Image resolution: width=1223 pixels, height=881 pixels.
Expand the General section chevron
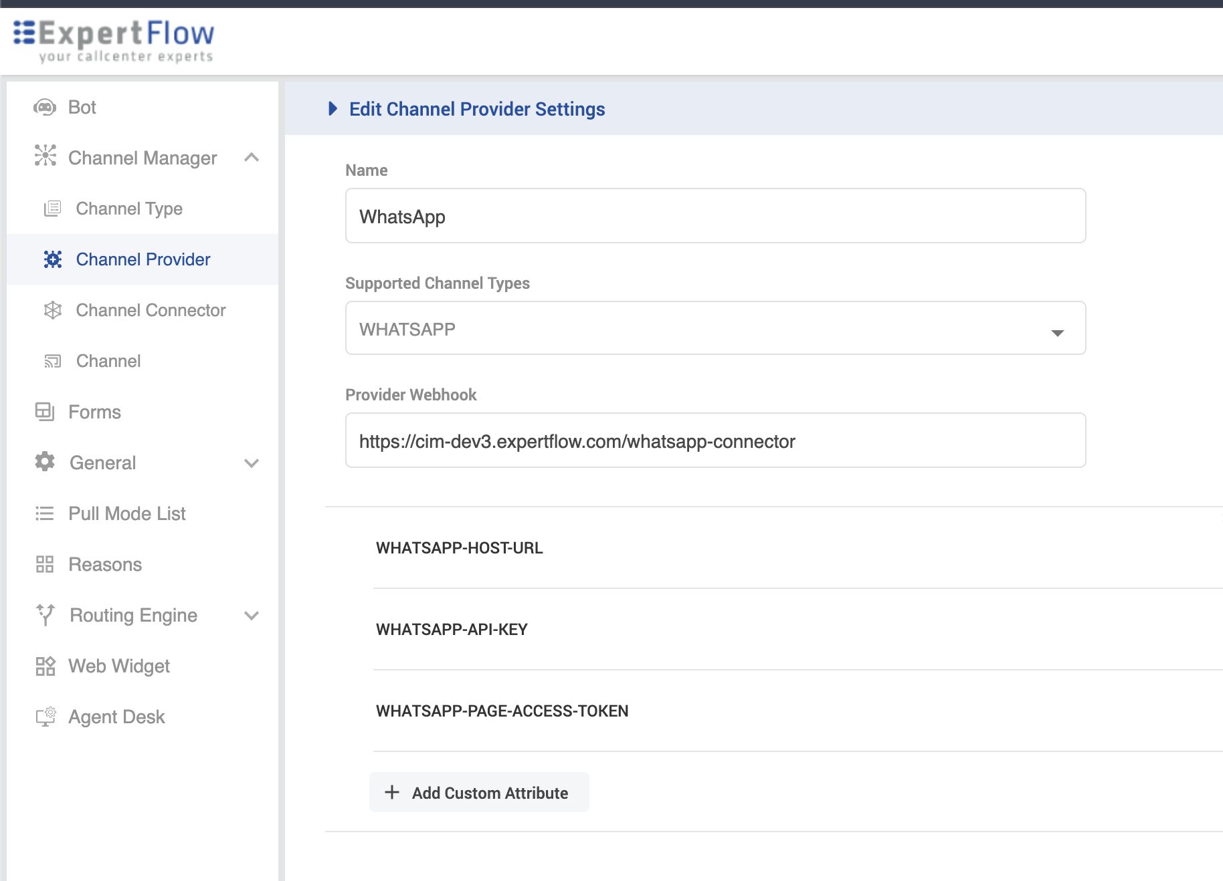252,463
